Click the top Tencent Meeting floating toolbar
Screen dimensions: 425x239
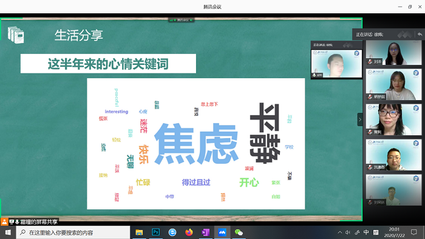182,20
